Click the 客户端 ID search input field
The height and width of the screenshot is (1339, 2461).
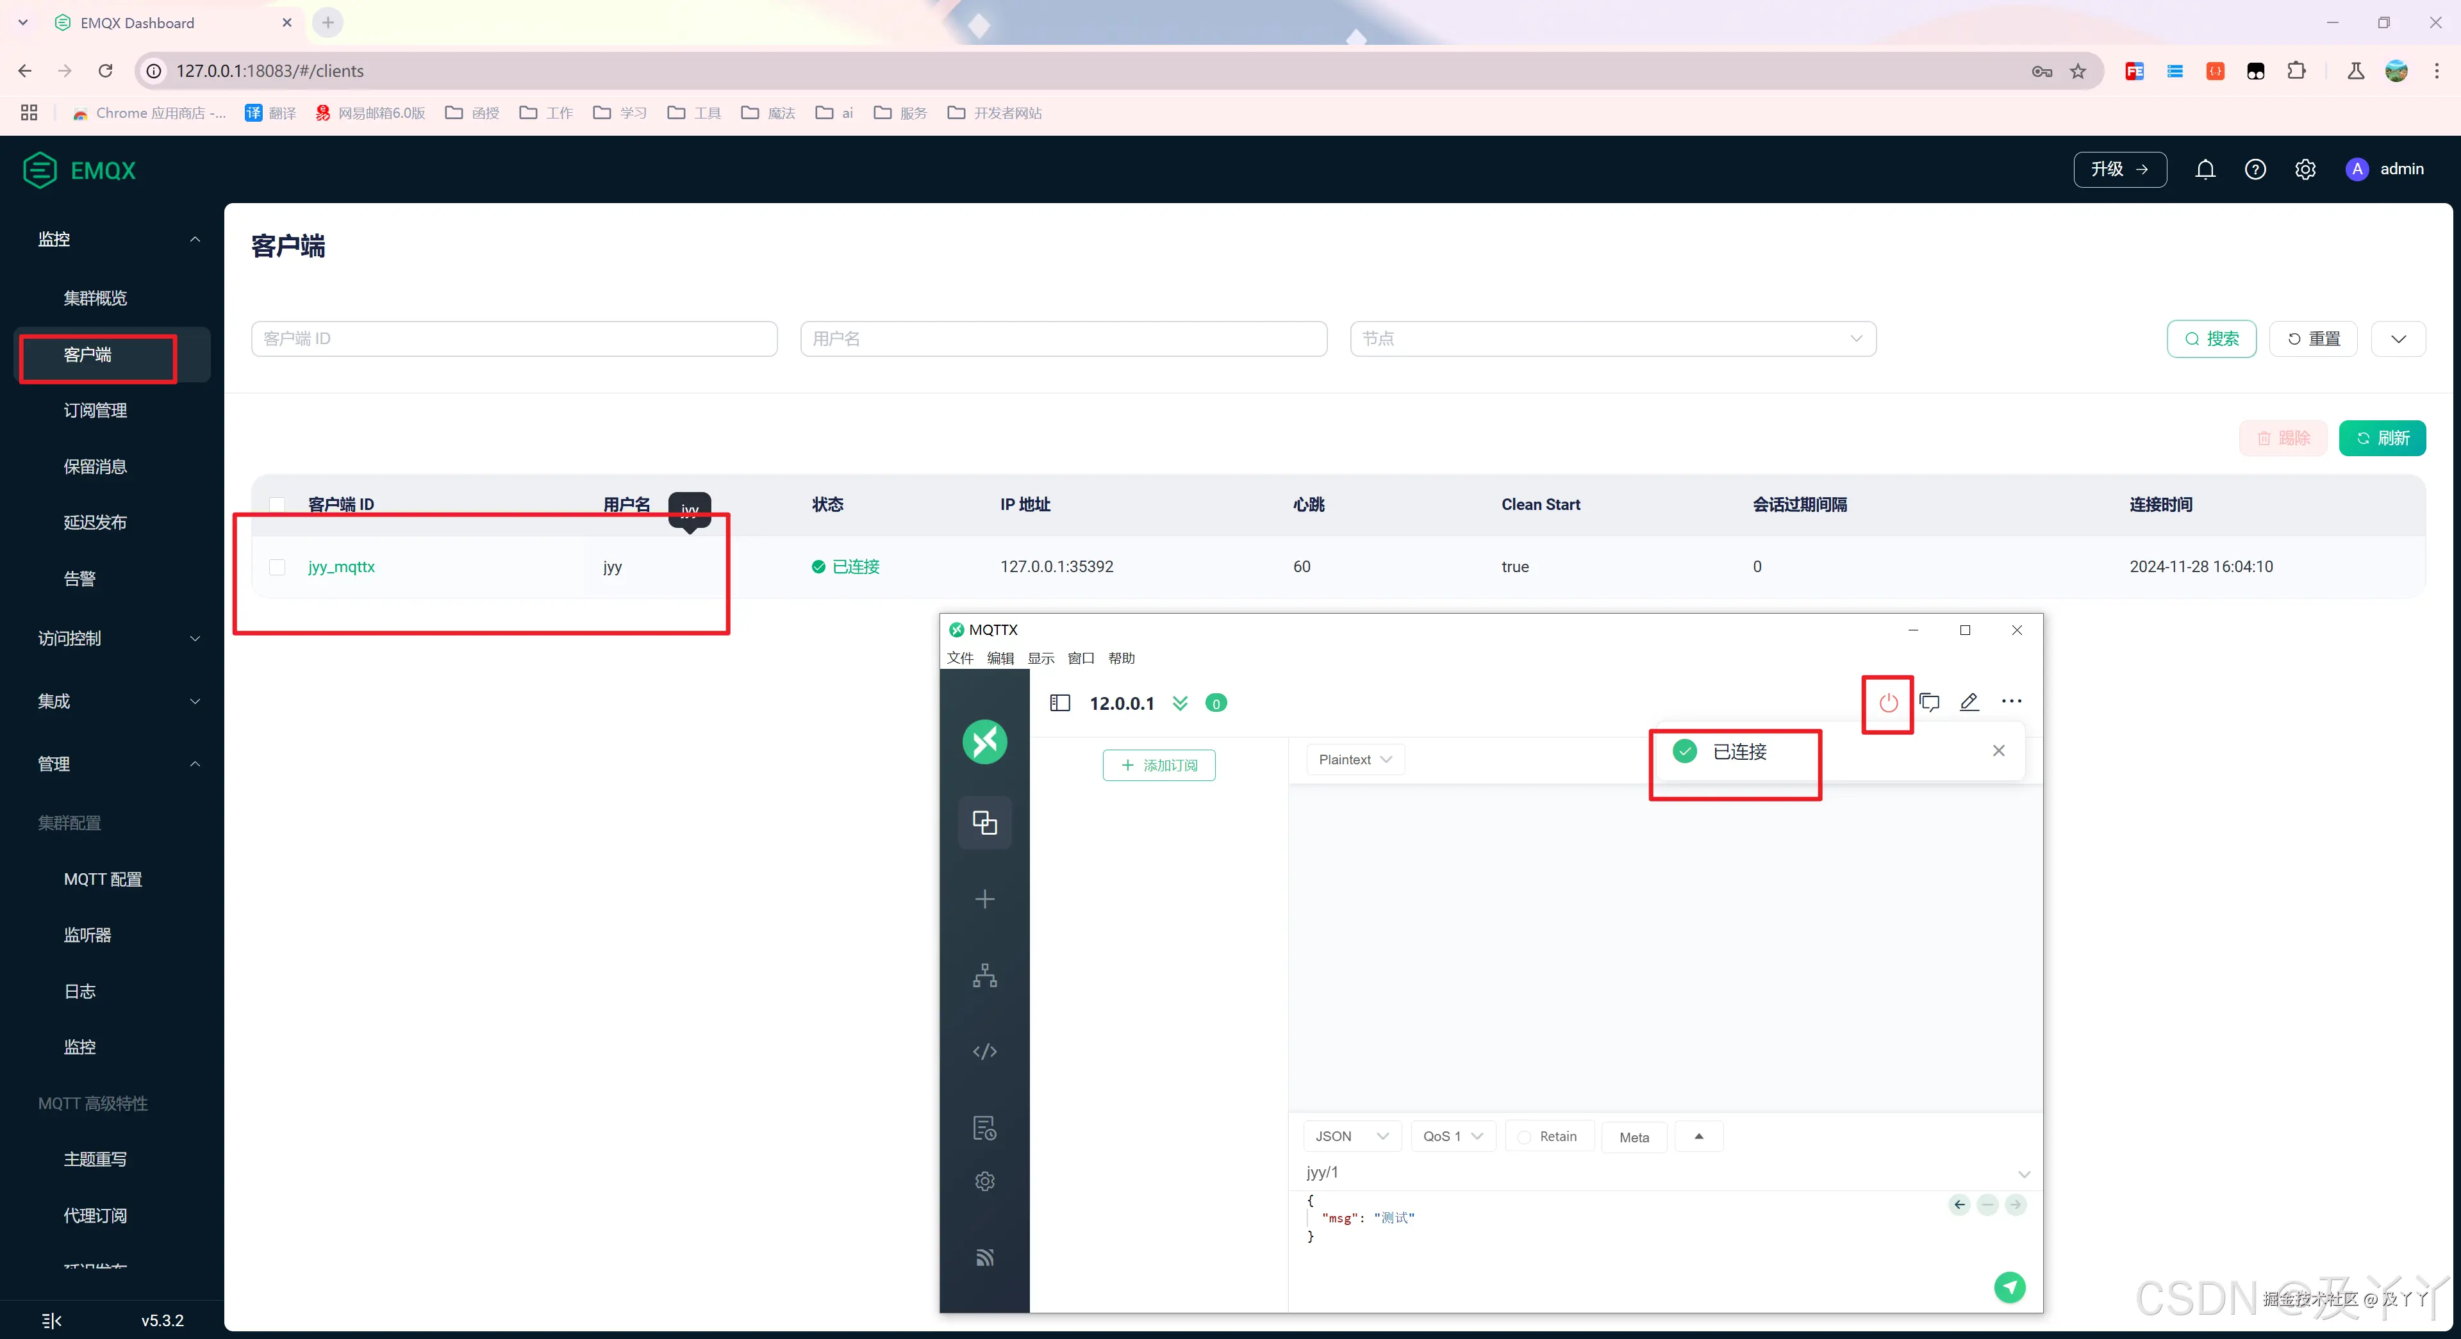[514, 339]
